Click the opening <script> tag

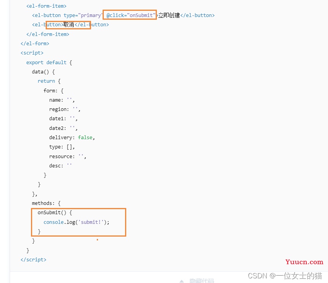pos(32,53)
